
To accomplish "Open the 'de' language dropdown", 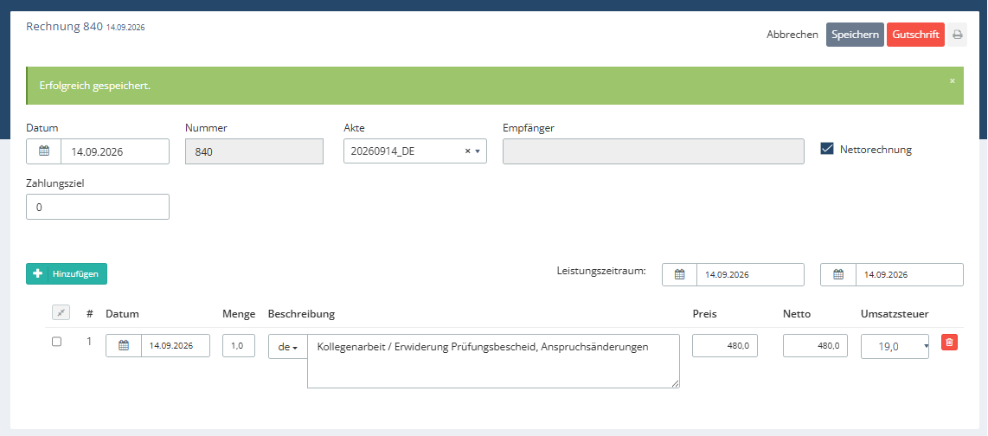I will click(x=288, y=347).
